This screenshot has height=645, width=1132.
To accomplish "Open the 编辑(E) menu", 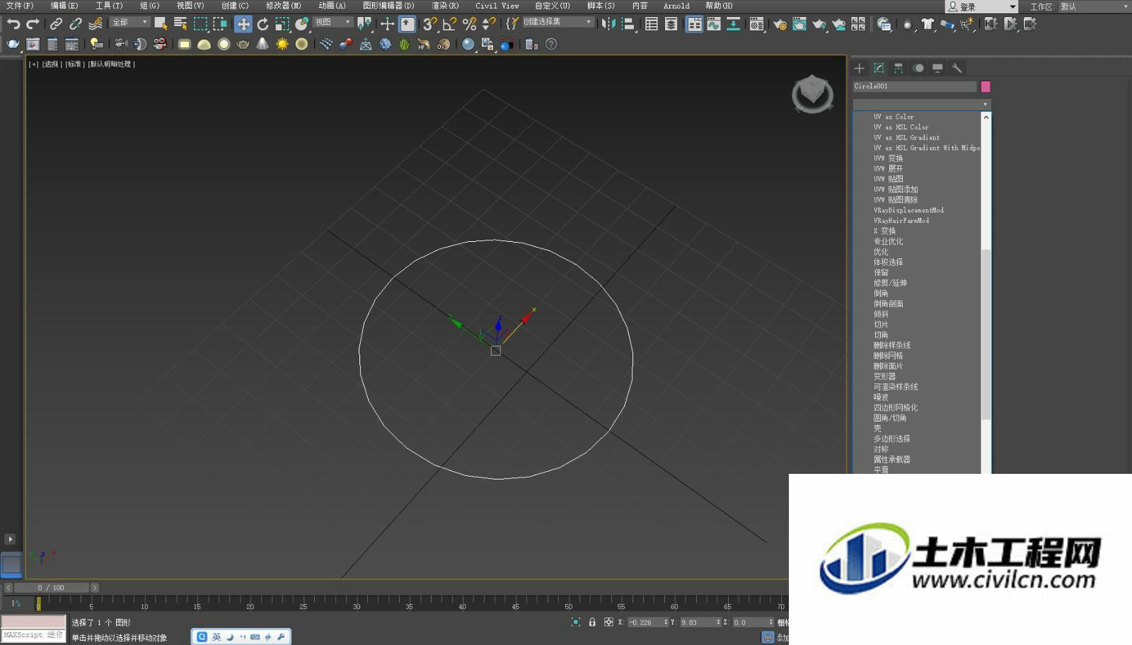I will [x=64, y=6].
